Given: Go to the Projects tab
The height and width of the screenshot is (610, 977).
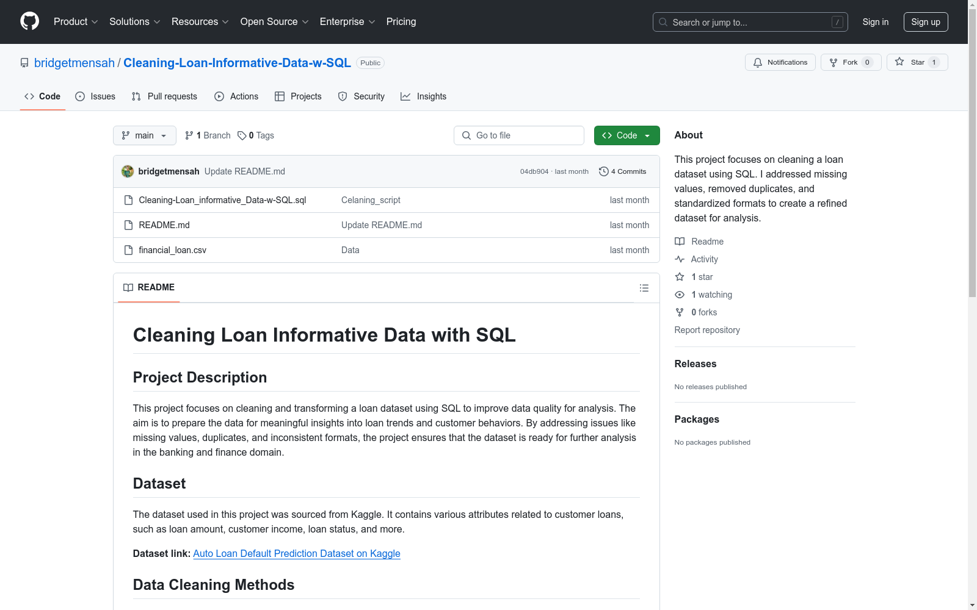Looking at the screenshot, I should [299, 96].
